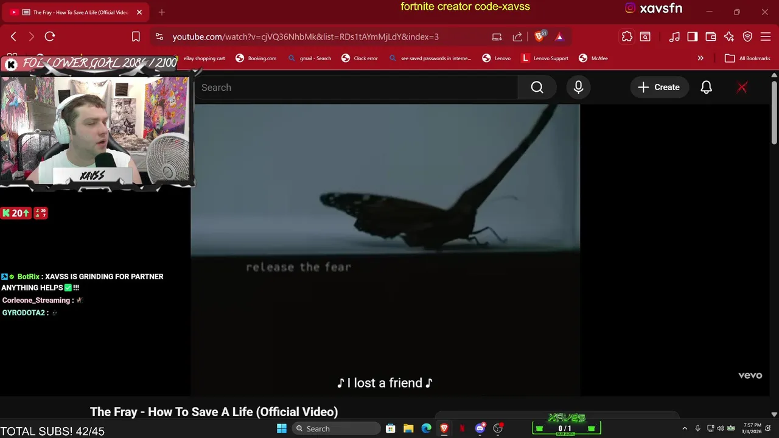Open the volume speaker tray icon

(x=721, y=429)
